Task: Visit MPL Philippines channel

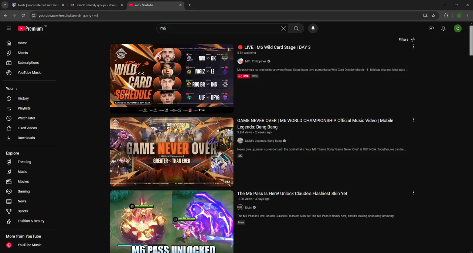Action: click(x=256, y=61)
